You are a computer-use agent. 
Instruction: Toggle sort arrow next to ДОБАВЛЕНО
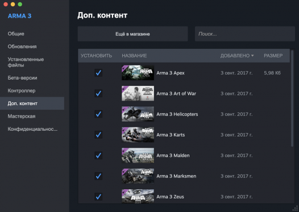[252, 56]
